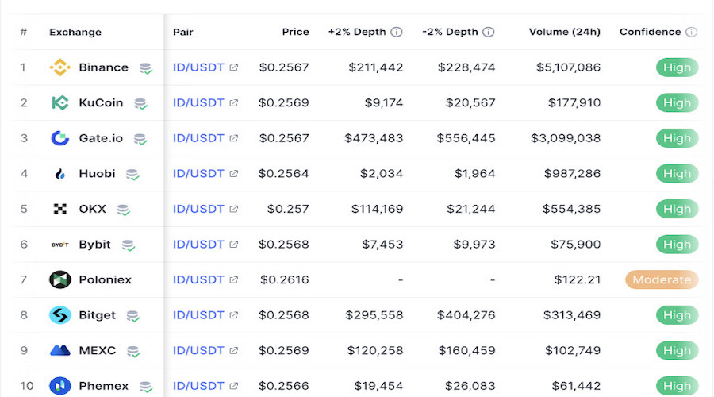This screenshot has height=397, width=714.
Task: Click the Poloniex exchange name
Action: (x=106, y=279)
